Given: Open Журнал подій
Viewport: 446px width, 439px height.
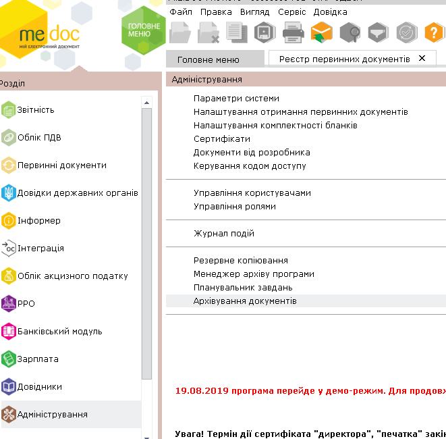Looking at the screenshot, I should tap(224, 234).
